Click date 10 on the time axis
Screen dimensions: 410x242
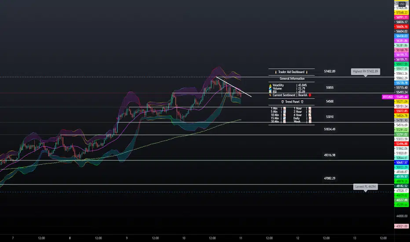tap(184, 238)
